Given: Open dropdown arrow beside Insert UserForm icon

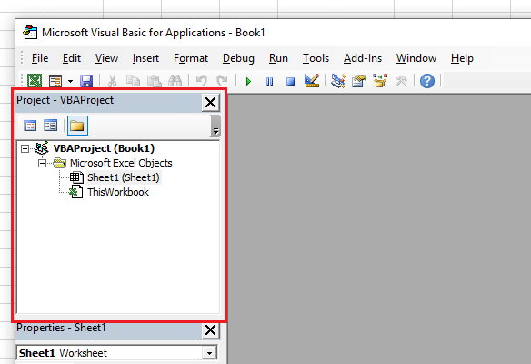Looking at the screenshot, I should 70,81.
